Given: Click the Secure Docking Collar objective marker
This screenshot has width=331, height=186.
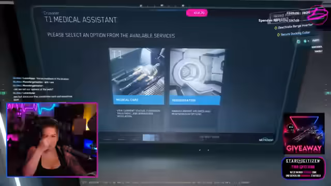Looking at the screenshot, I should pyautogui.click(x=278, y=35).
